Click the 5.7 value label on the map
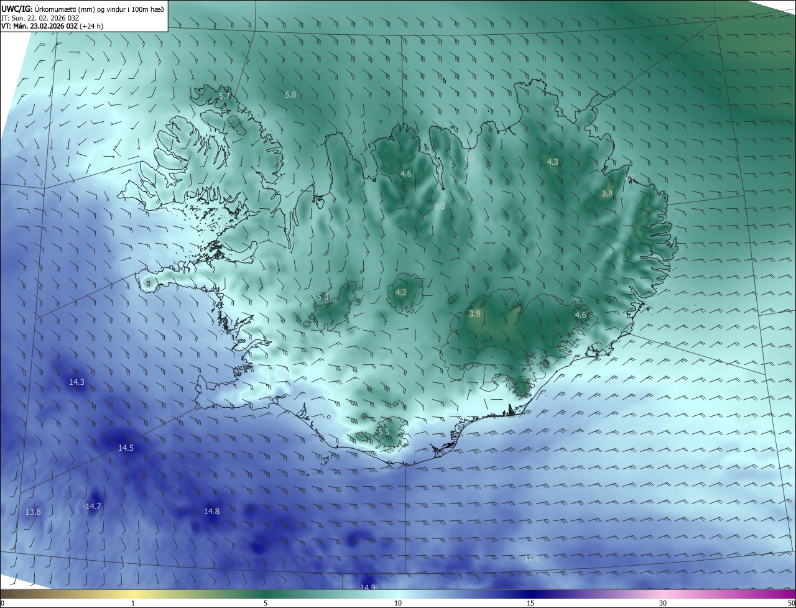Viewport: 796px width, 608px height. pyautogui.click(x=225, y=96)
